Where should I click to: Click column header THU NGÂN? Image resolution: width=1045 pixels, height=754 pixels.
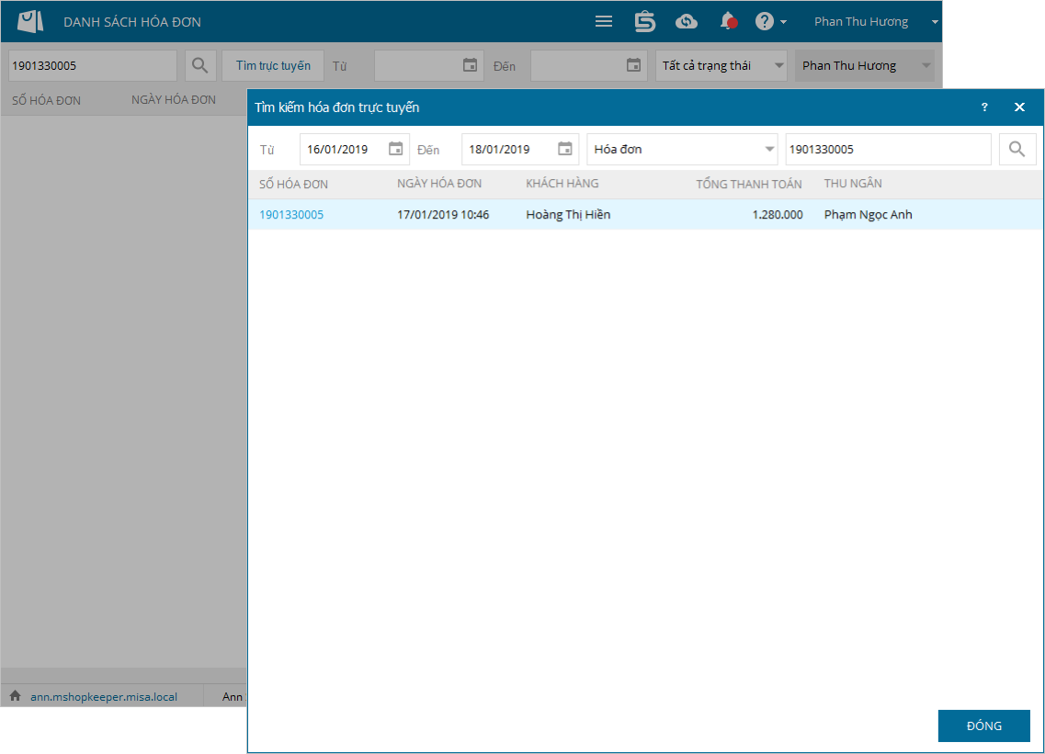click(852, 183)
